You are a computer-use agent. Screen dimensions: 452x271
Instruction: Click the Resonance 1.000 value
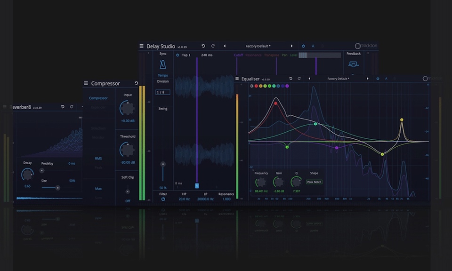click(226, 199)
